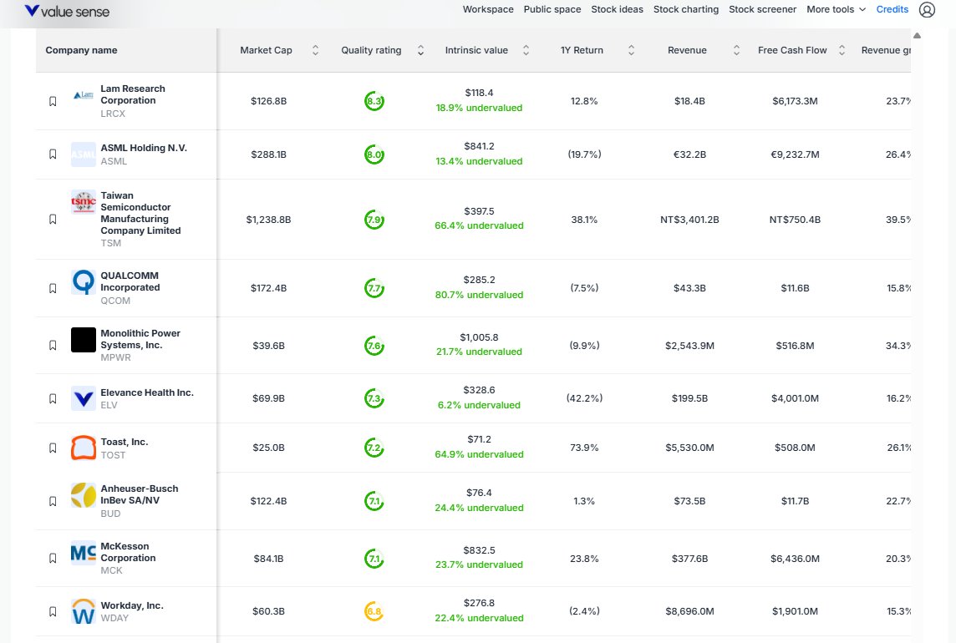Image resolution: width=956 pixels, height=643 pixels.
Task: Open the Workspace page
Action: pyautogui.click(x=488, y=9)
